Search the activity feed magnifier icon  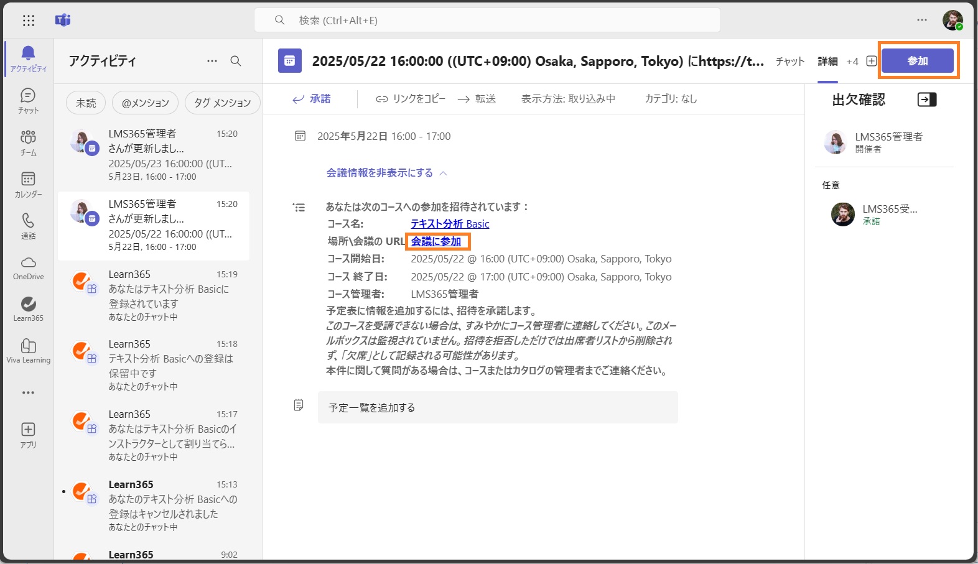(236, 61)
